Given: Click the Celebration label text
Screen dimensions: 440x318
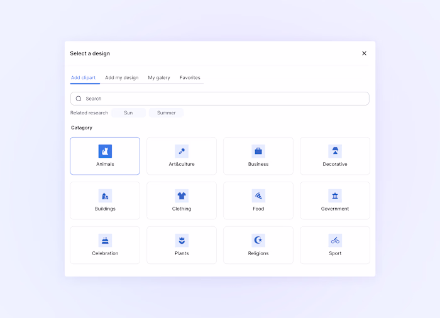Looking at the screenshot, I should pos(105,253).
